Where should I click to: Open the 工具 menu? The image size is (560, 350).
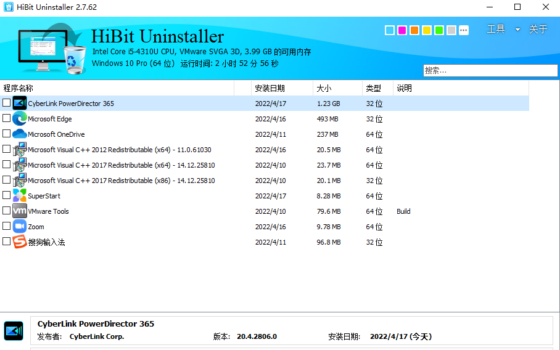496,29
